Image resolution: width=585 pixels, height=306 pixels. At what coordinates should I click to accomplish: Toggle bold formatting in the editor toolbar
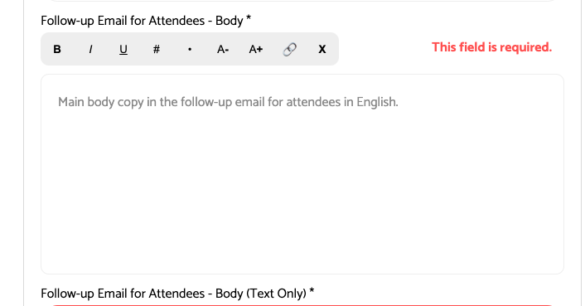pyautogui.click(x=57, y=49)
